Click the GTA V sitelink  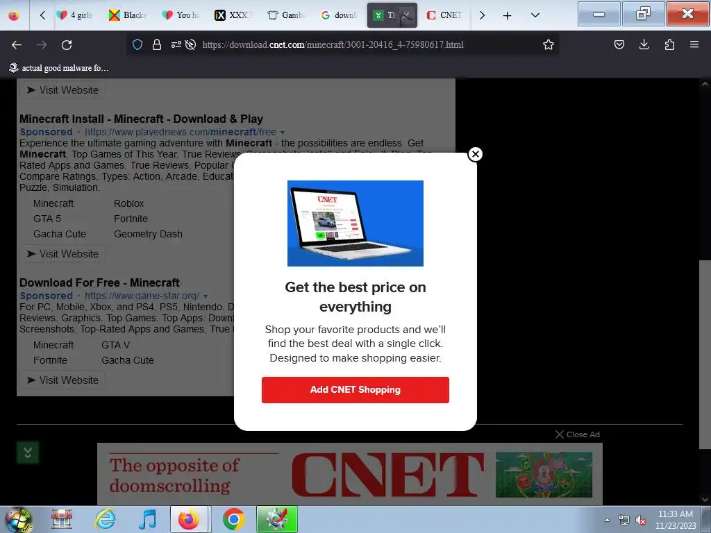[116, 345]
